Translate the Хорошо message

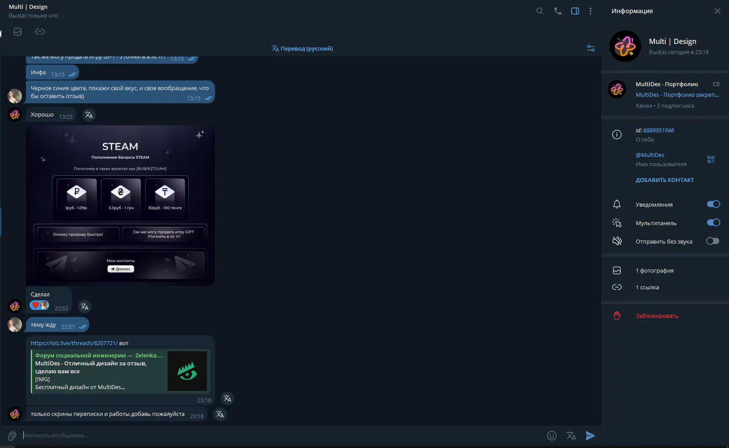(89, 115)
